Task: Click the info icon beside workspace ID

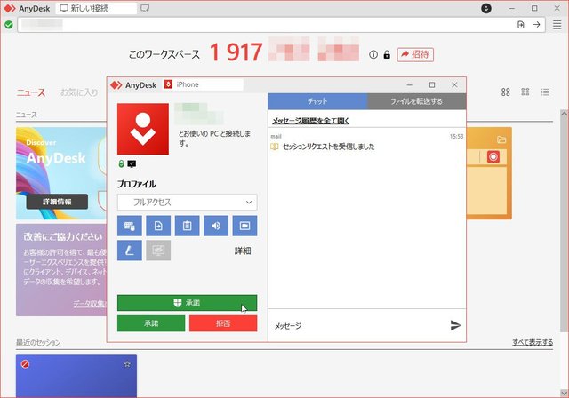Action: (373, 55)
